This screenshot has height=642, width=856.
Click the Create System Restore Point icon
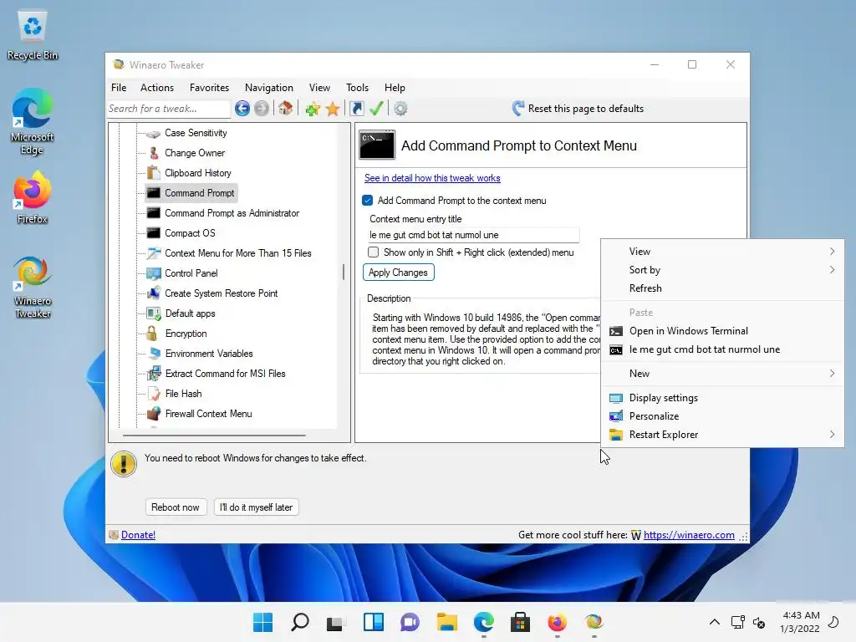(154, 293)
